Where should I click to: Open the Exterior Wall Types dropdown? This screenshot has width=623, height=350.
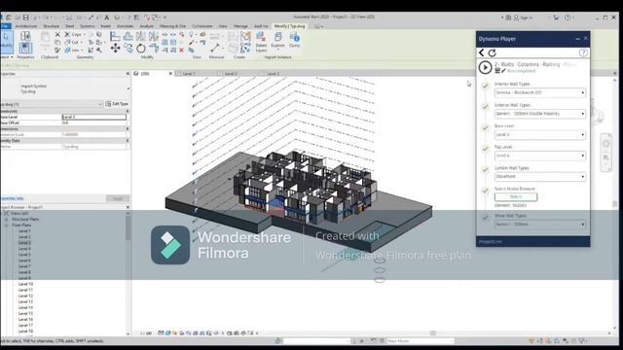(539, 114)
